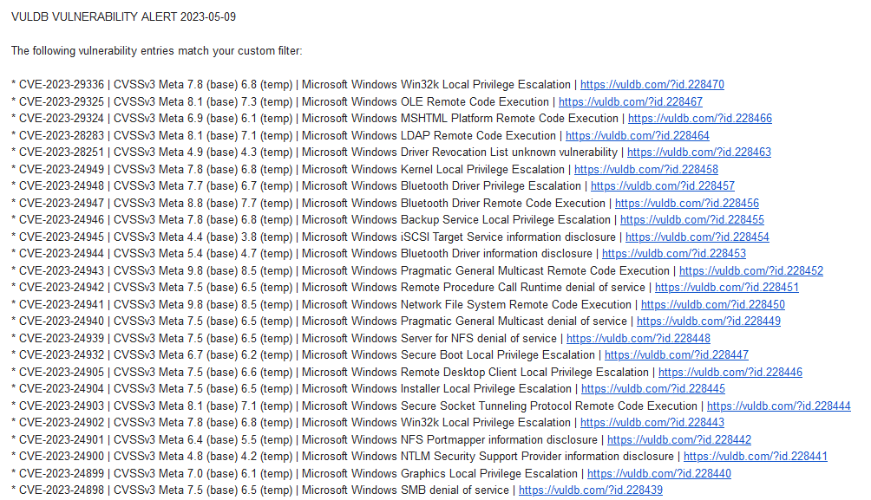Open the LDAP Remote Code Execution link id.228464
The height and width of the screenshot is (500, 871).
click(x=637, y=135)
